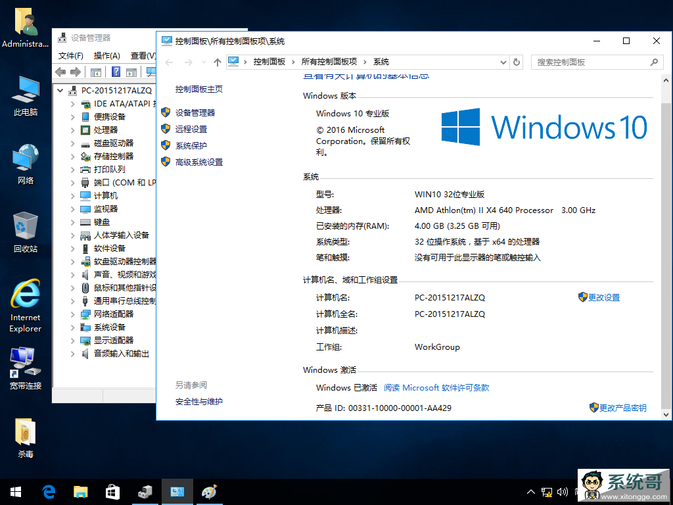Screen dimensions: 673x505
Task: Click 所有控制面板项 in the breadcrumb
Action: 329,62
